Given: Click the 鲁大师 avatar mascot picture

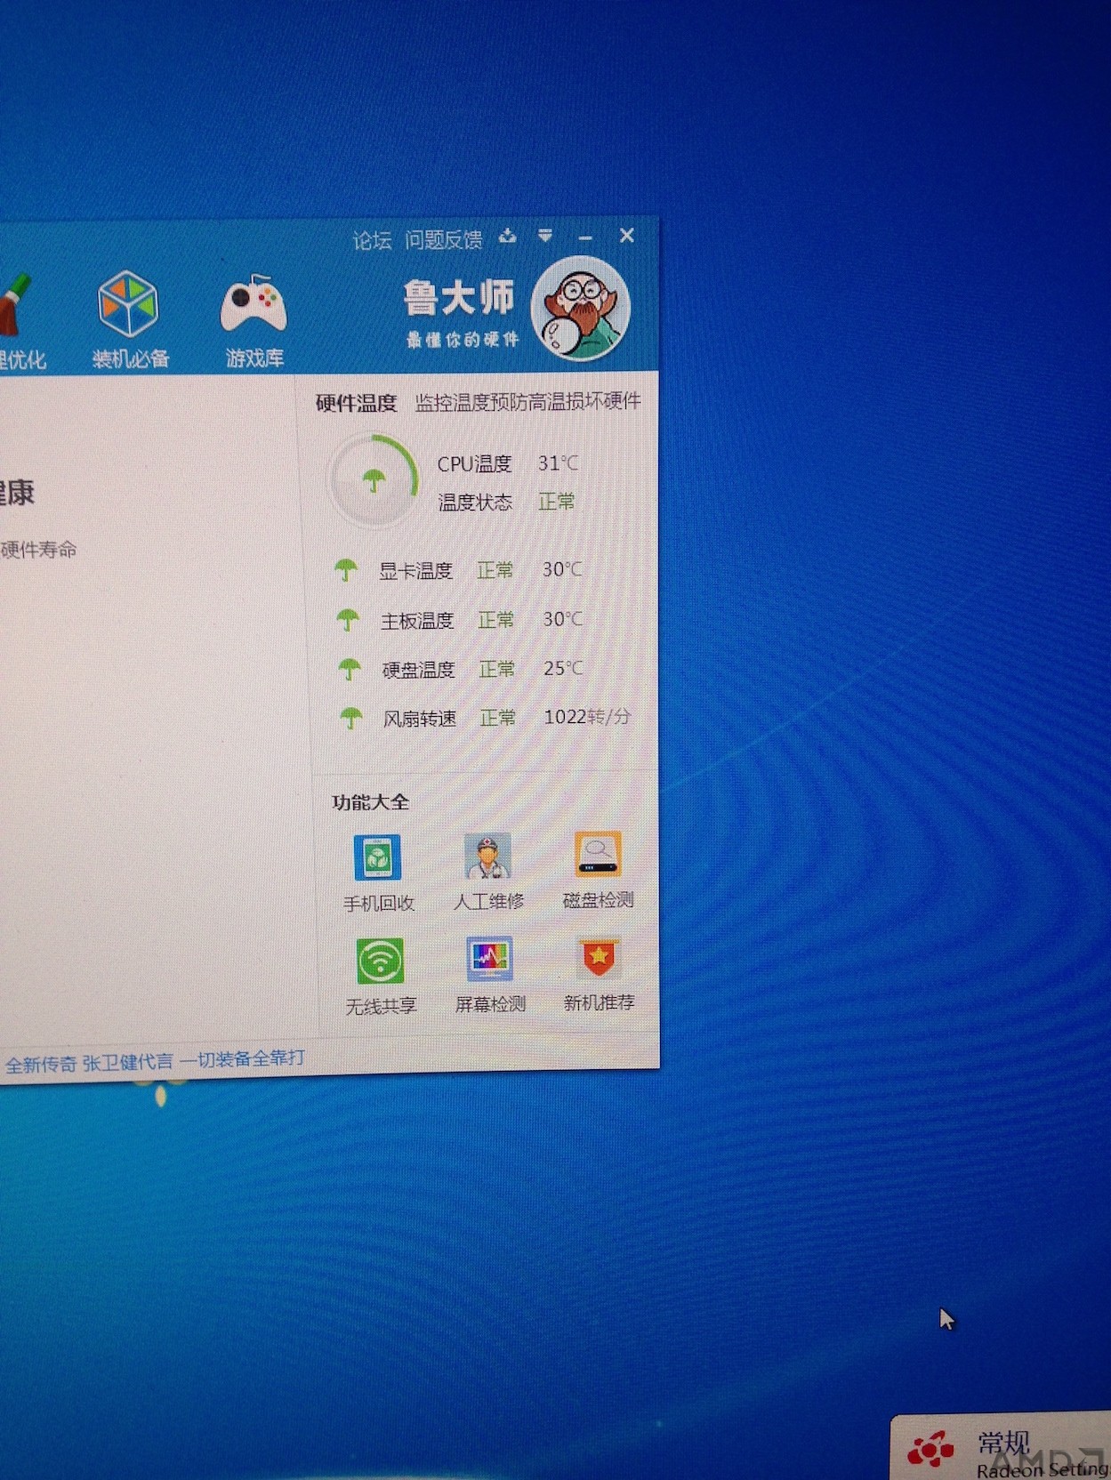Looking at the screenshot, I should click(x=581, y=309).
